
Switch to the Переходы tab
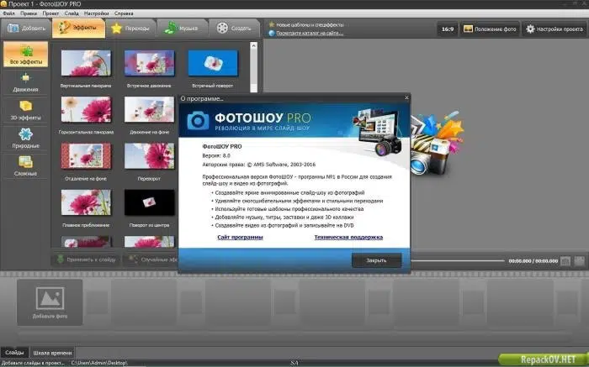pyautogui.click(x=130, y=28)
